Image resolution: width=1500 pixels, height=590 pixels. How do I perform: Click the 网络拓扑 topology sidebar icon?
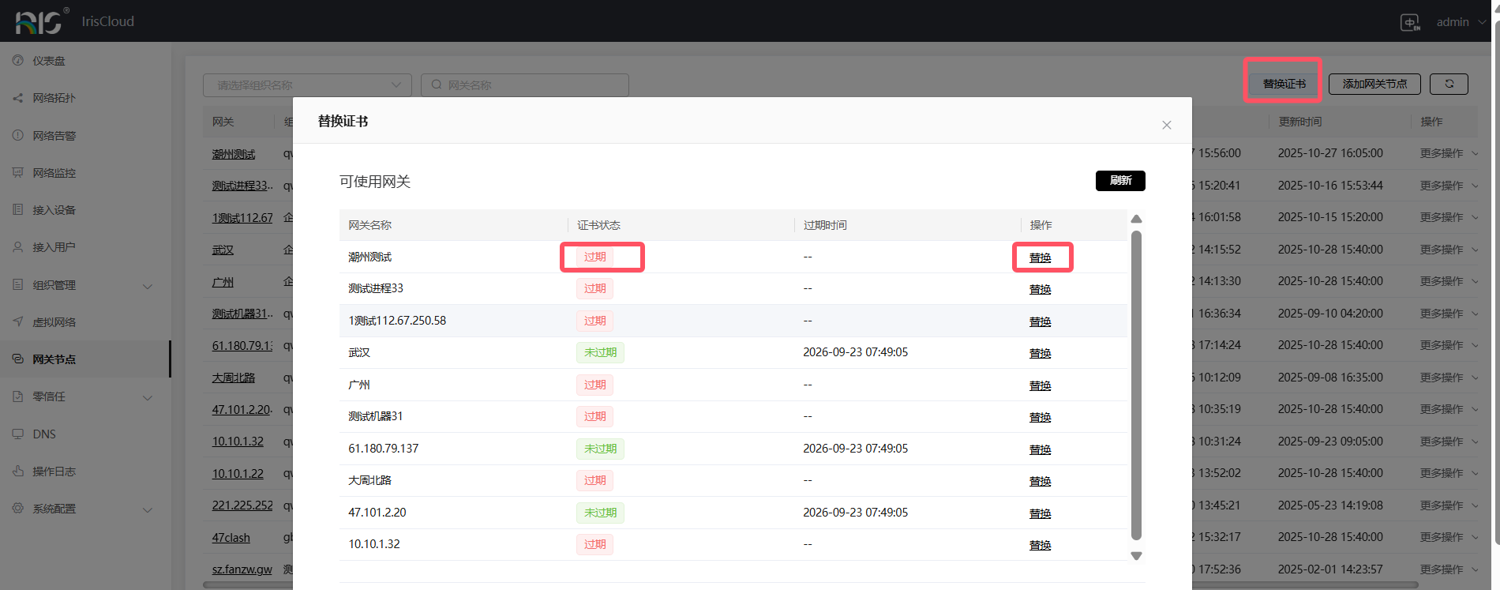point(17,98)
